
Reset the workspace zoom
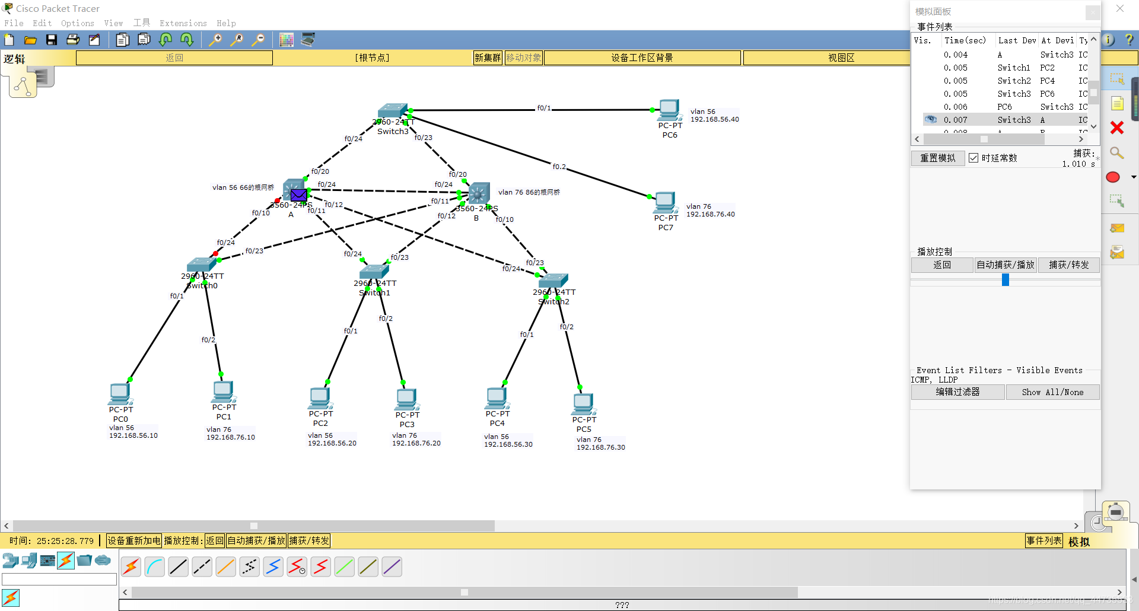tap(237, 40)
